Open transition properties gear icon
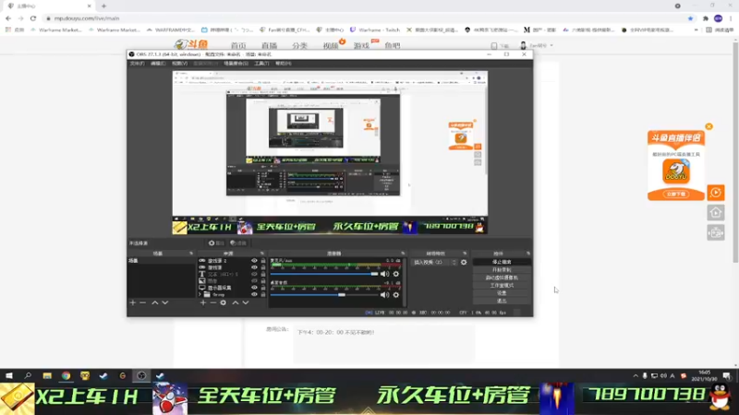Viewport: 739px width, 415px height. (x=464, y=262)
